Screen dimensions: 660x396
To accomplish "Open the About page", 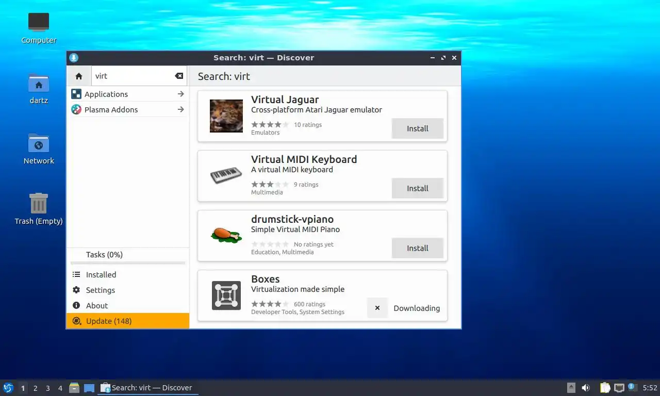I will pyautogui.click(x=128, y=305).
